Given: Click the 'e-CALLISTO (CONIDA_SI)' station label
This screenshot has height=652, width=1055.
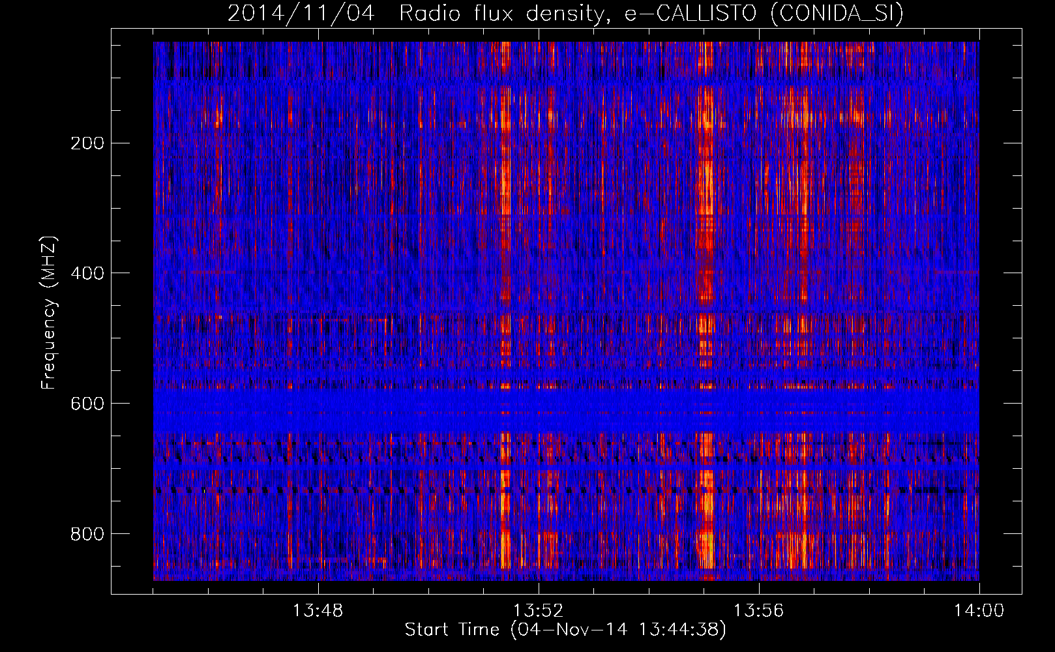Looking at the screenshot, I should [x=764, y=14].
